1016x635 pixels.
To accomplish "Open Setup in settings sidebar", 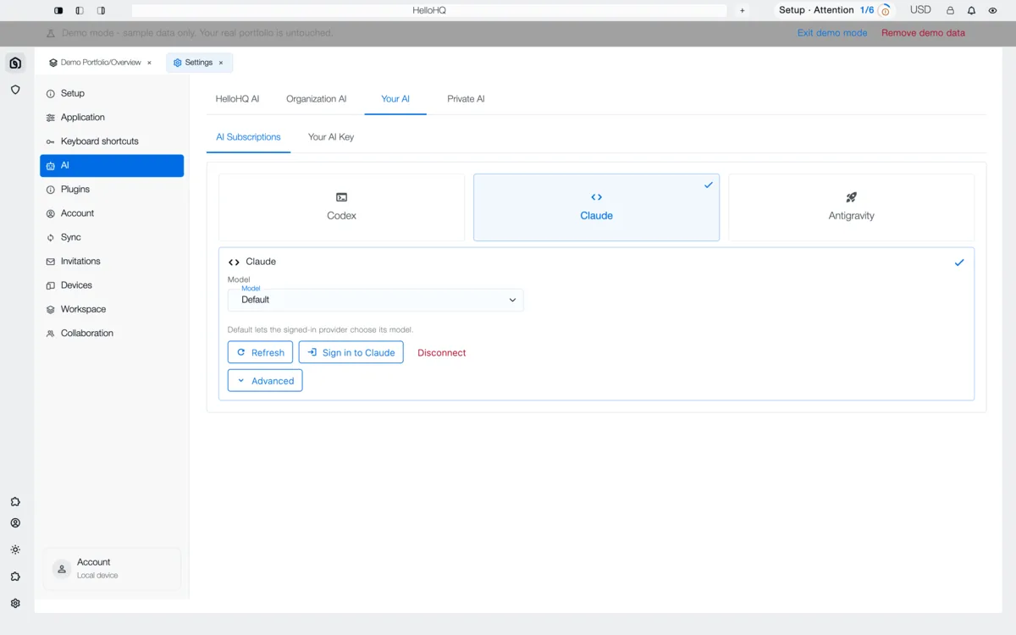I will (112, 93).
